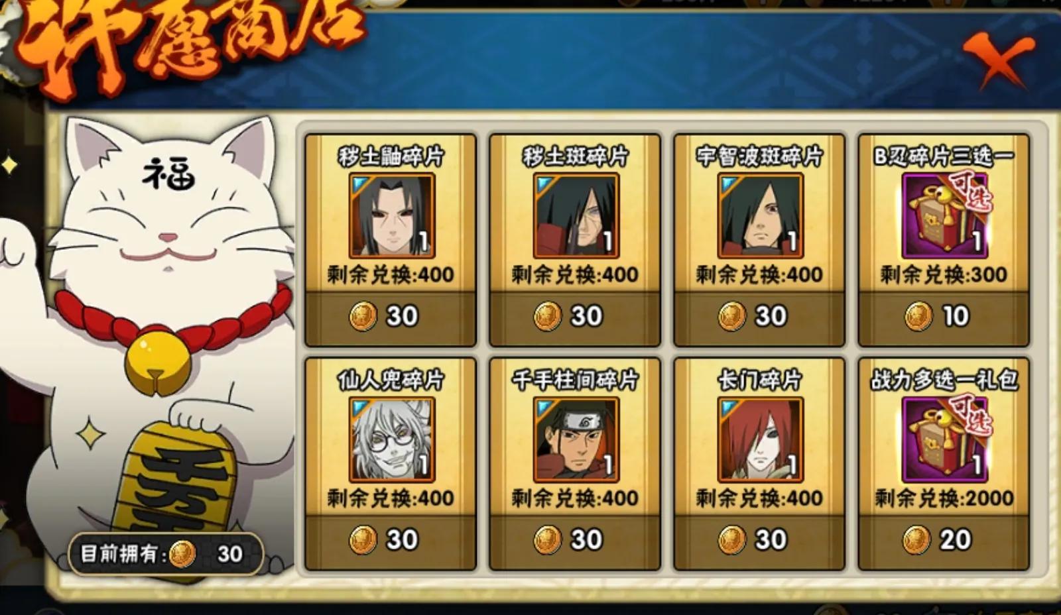
Task: Select the 仙人兜碎片 character portrait
Action: click(x=391, y=440)
